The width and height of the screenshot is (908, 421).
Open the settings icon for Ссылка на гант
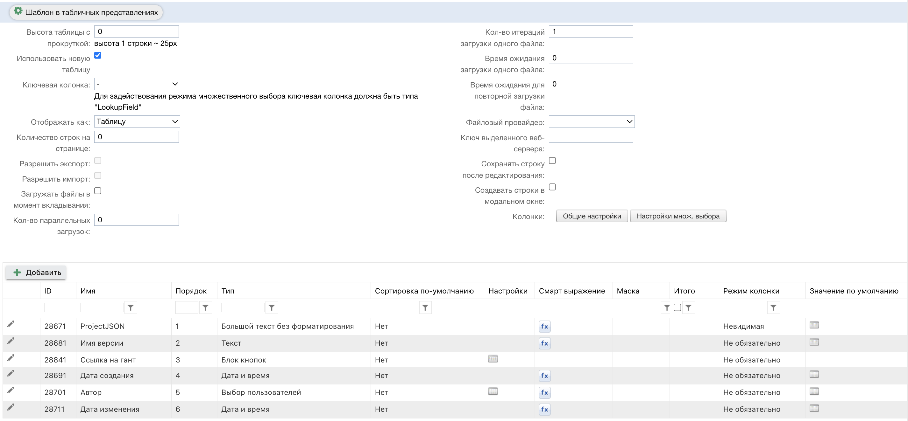(x=493, y=359)
